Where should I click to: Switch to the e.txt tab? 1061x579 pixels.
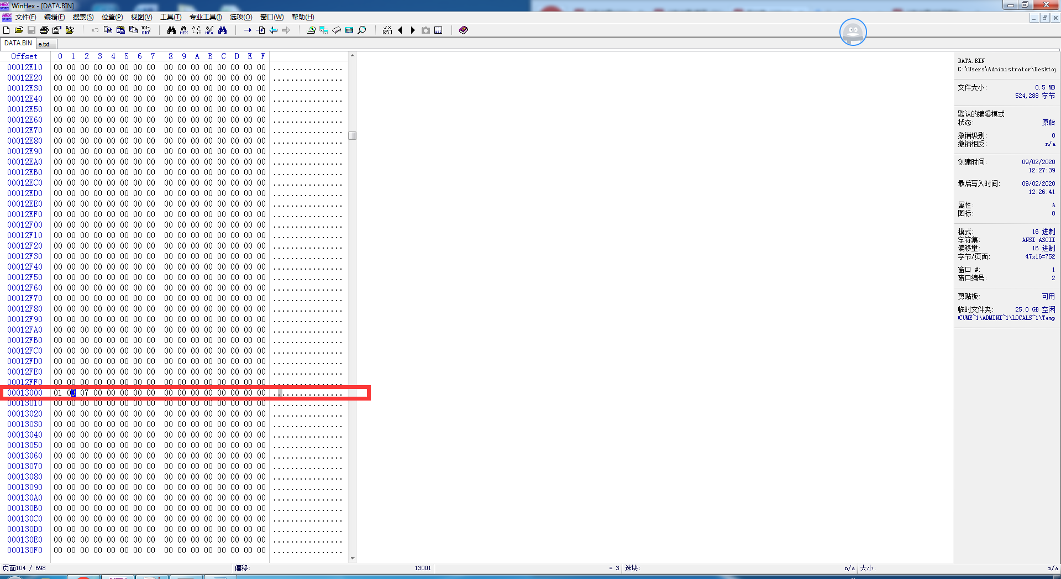(x=47, y=44)
